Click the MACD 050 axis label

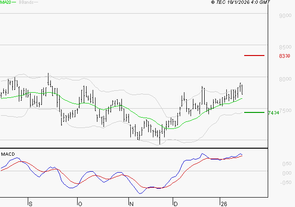287,164
